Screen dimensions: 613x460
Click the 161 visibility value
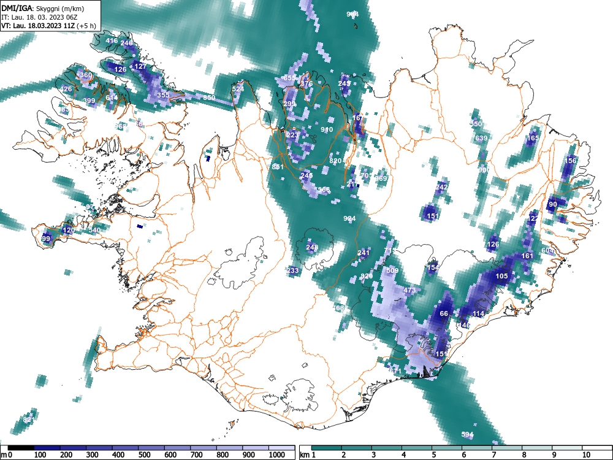(x=527, y=256)
